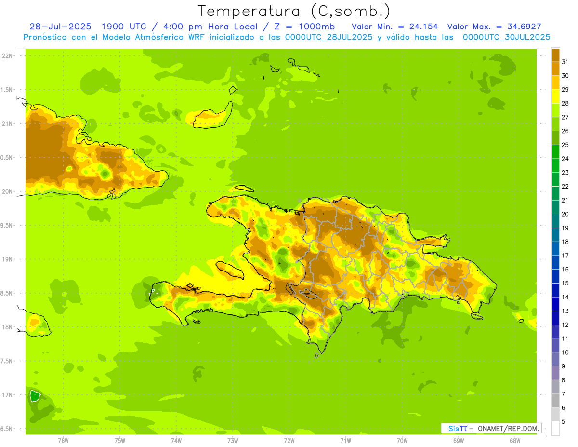Click the legend value label "31"
The height and width of the screenshot is (447, 578).
[565, 62]
